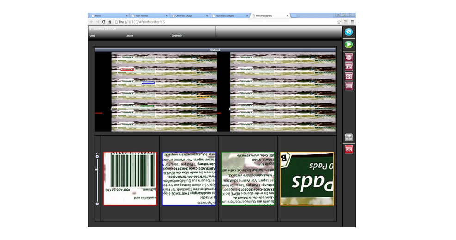Viewport: 456px width, 240px height.
Task: Open the orange-bordered Pads thumbnail
Action: 307,178
